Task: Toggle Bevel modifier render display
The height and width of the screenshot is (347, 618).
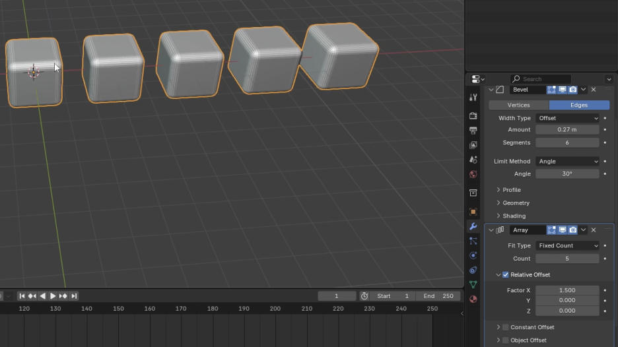Action: click(573, 90)
